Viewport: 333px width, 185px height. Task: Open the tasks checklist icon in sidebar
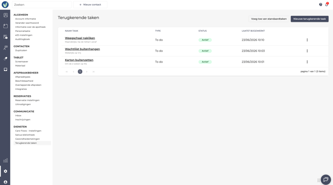[5, 37]
